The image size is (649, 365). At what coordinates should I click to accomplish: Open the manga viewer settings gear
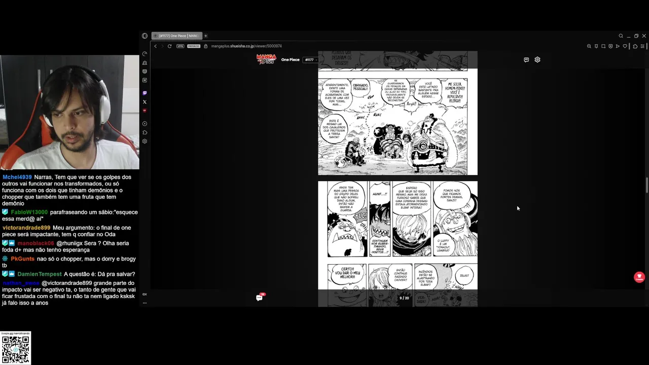coord(537,60)
